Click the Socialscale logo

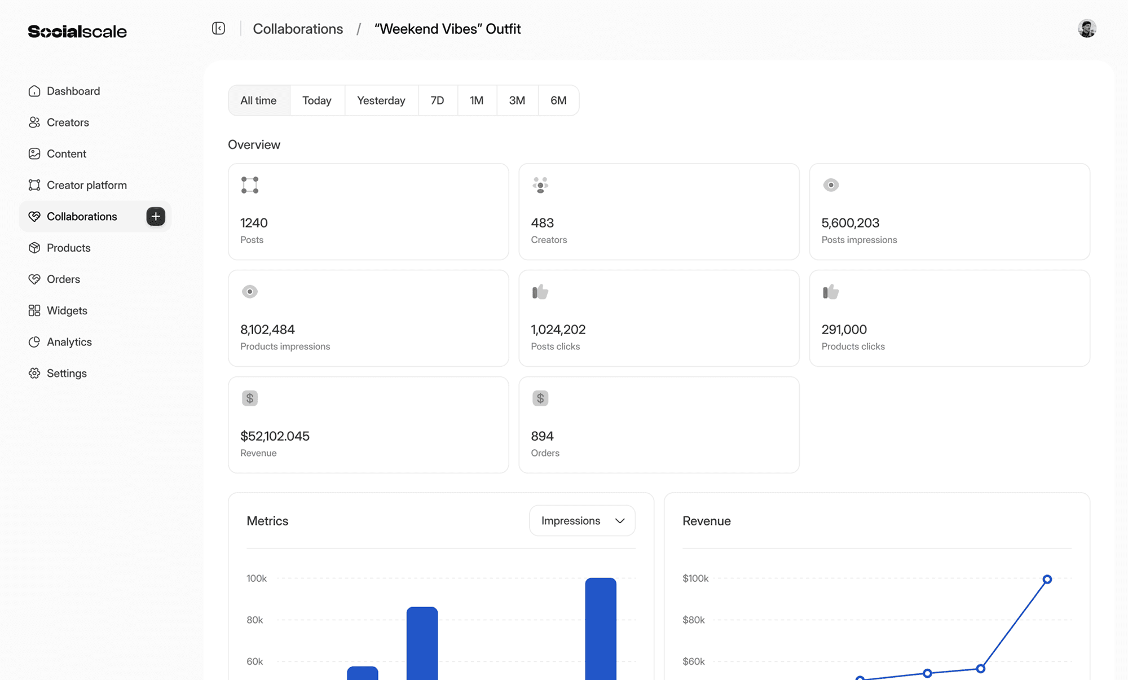(77, 32)
